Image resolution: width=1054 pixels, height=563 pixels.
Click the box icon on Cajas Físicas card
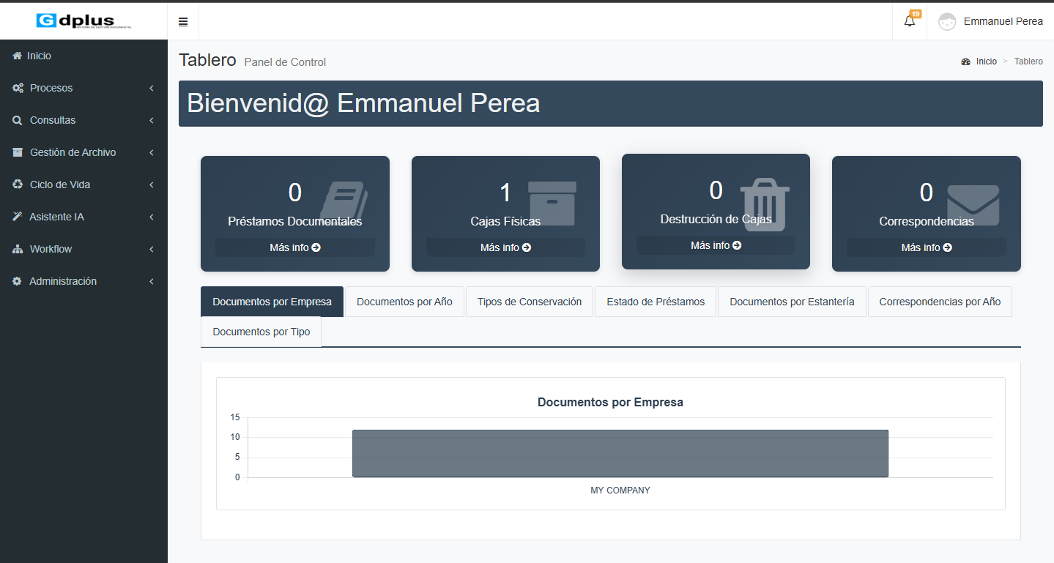pos(552,204)
